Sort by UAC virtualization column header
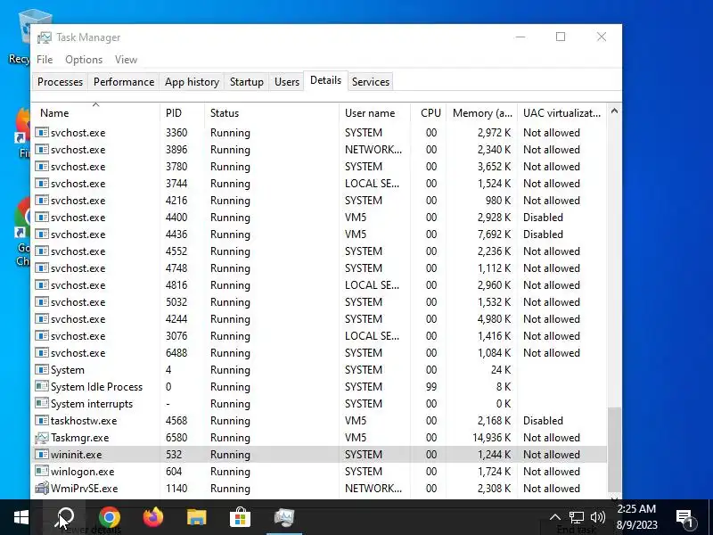The height and width of the screenshot is (535, 713). tap(562, 113)
